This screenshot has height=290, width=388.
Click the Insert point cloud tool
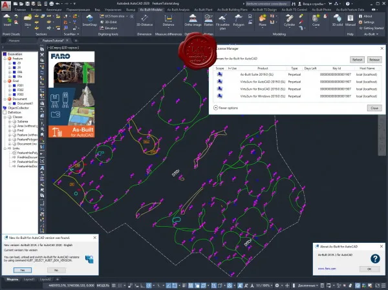[7, 20]
